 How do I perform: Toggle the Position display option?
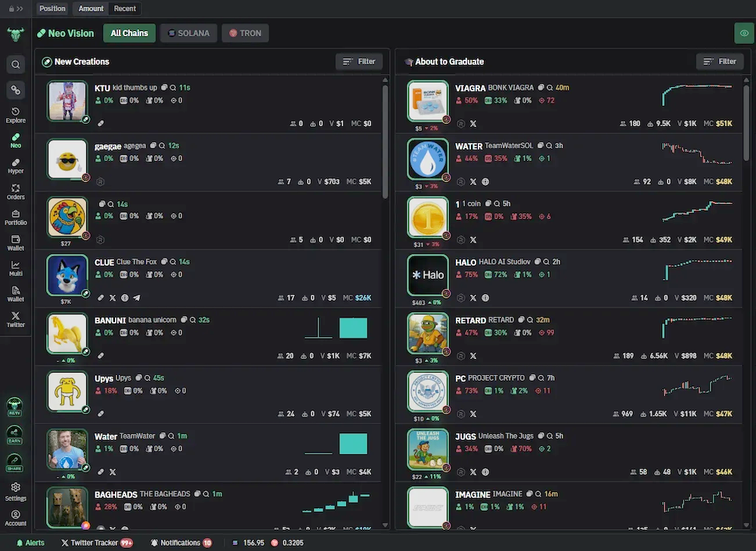pyautogui.click(x=51, y=8)
